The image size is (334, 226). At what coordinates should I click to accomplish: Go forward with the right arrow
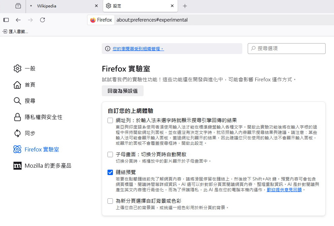[x=30, y=20]
